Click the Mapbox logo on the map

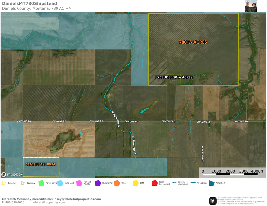pyautogui.click(x=12, y=174)
